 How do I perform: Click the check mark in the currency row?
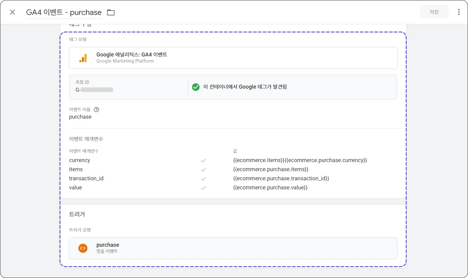pyautogui.click(x=203, y=161)
